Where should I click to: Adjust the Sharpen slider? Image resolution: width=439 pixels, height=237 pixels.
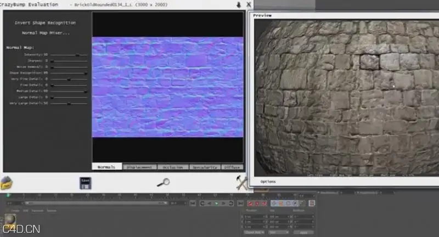pos(69,61)
